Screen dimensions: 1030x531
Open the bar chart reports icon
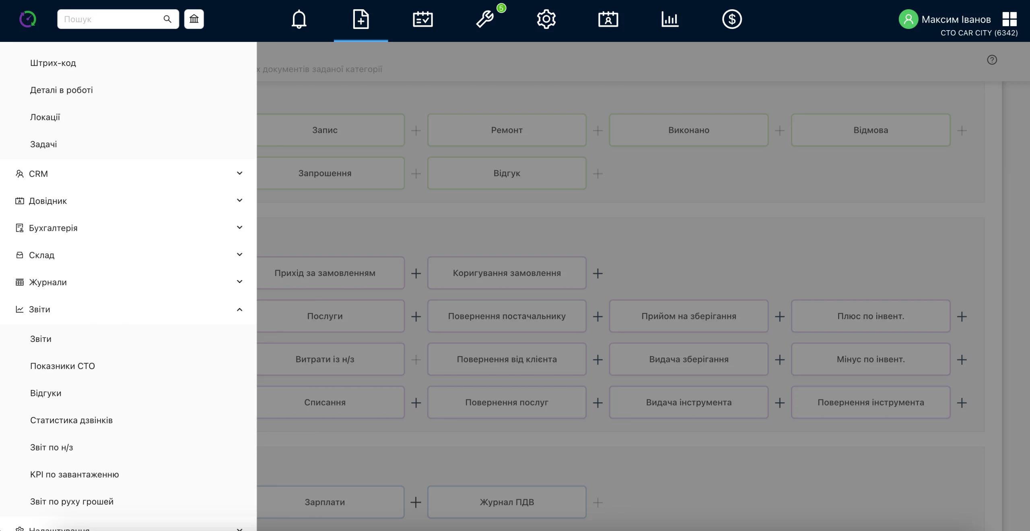pos(670,19)
